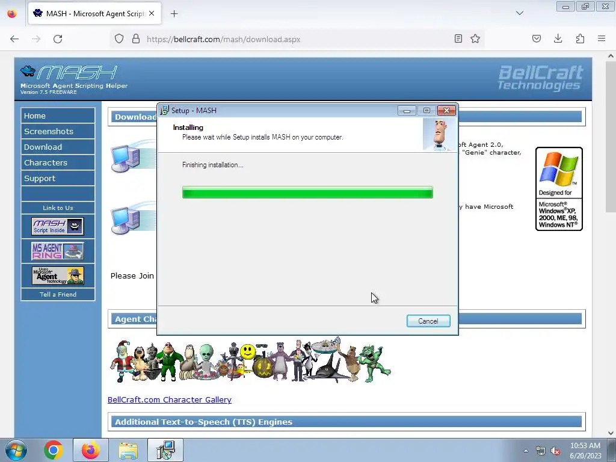
Task: Click the MASH Script Inside badge
Action: click(58, 226)
